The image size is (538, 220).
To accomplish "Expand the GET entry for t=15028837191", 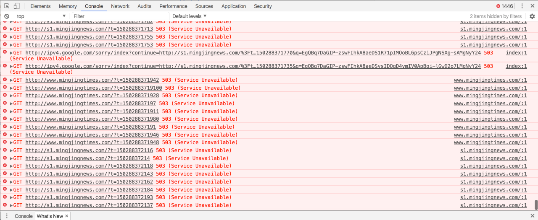I will (x=11, y=127).
